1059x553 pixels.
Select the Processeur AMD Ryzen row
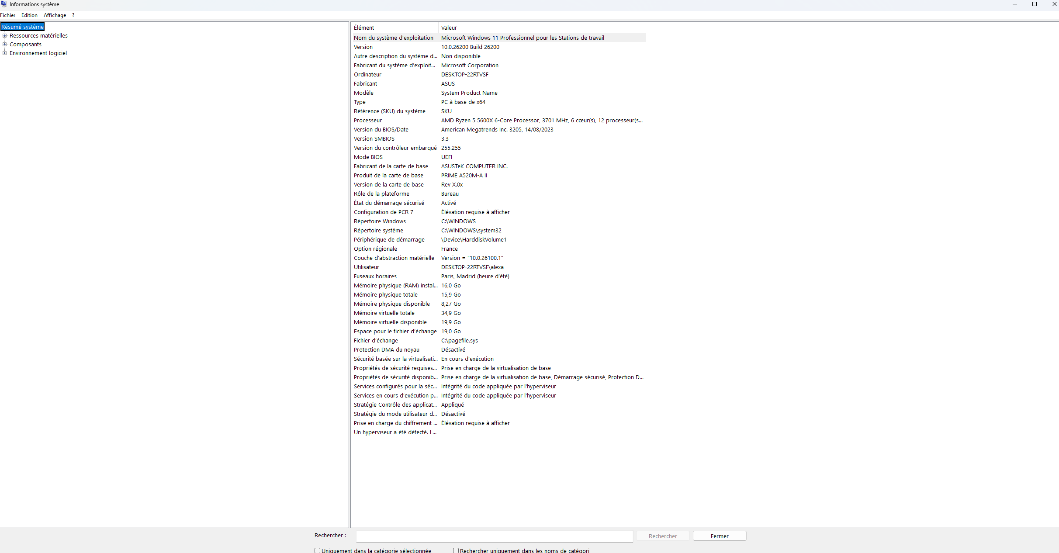pyautogui.click(x=498, y=121)
